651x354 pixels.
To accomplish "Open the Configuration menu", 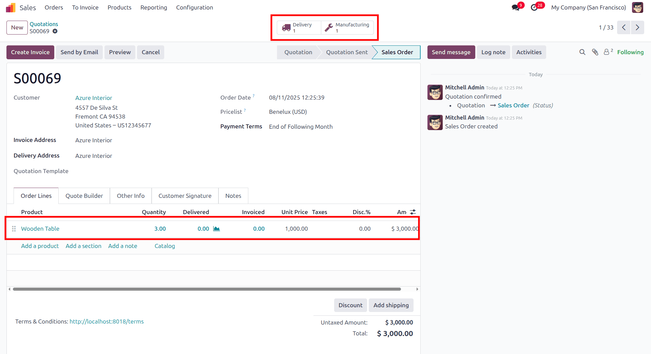I will [194, 7].
